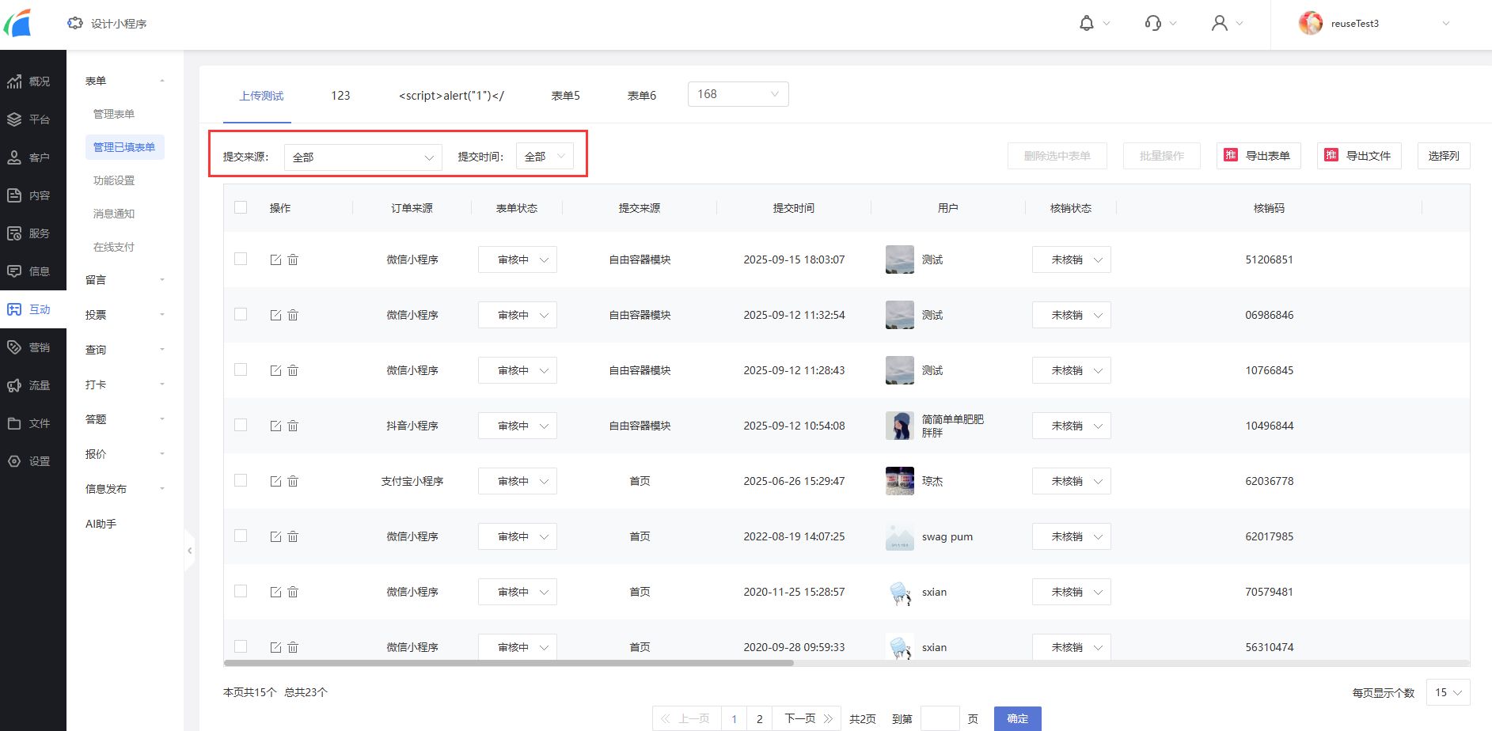Click edit icon for the 2025-09-15 18:03:07 row
Image resolution: width=1492 pixels, height=731 pixels.
(275, 259)
